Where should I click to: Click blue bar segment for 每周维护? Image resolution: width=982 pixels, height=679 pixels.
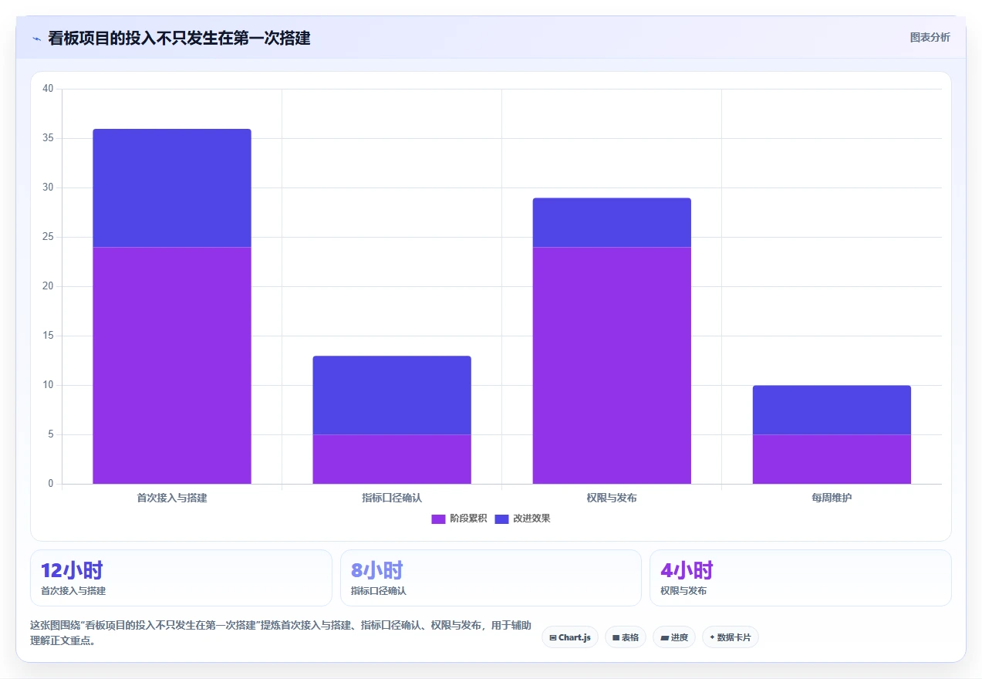(832, 410)
